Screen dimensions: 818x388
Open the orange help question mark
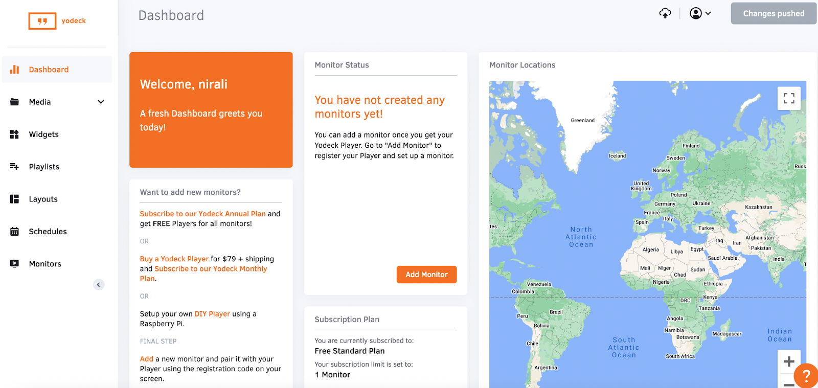click(806, 376)
